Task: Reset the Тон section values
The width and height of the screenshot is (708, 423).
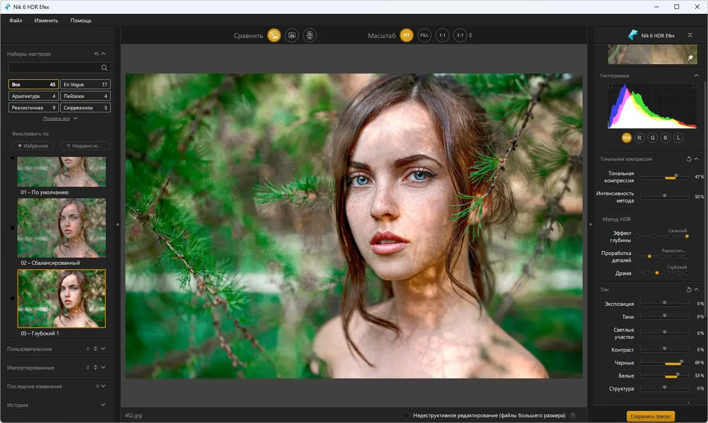Action: tap(688, 290)
